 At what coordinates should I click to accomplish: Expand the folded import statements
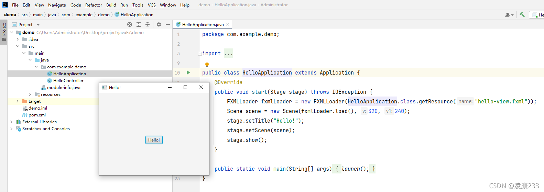pos(200,54)
